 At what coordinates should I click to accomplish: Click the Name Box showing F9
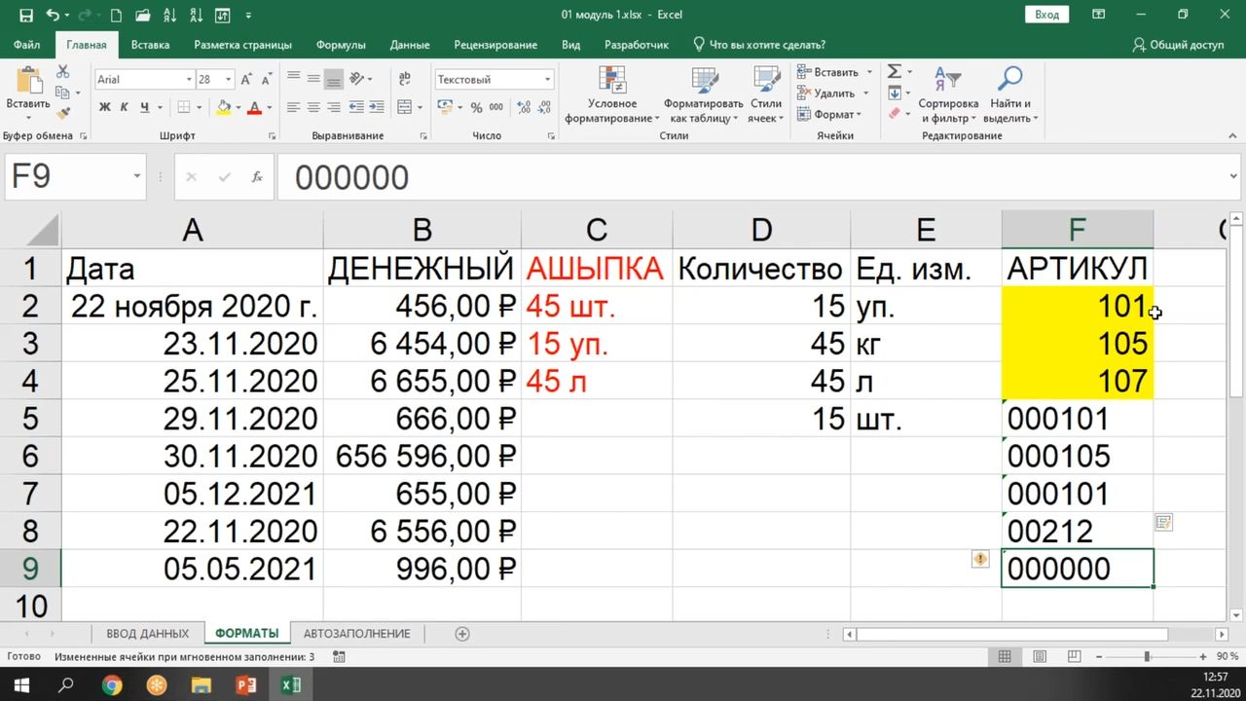tap(75, 176)
